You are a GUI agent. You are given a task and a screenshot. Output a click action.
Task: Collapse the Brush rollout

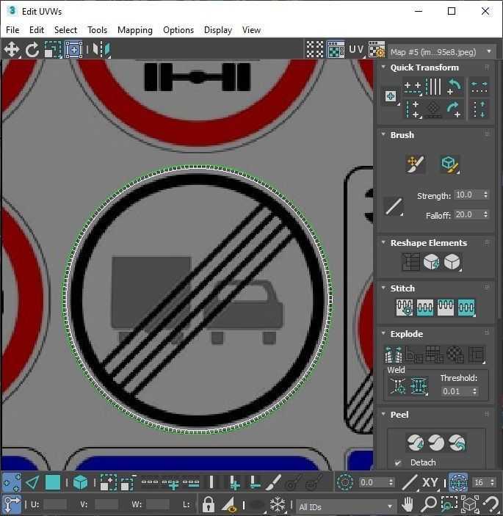pos(383,134)
